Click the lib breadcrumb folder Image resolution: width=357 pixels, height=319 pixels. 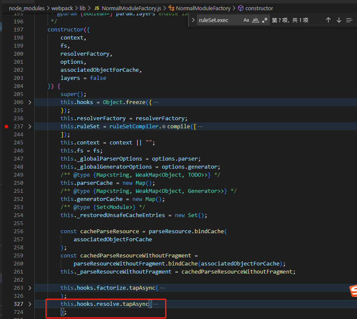coord(82,8)
